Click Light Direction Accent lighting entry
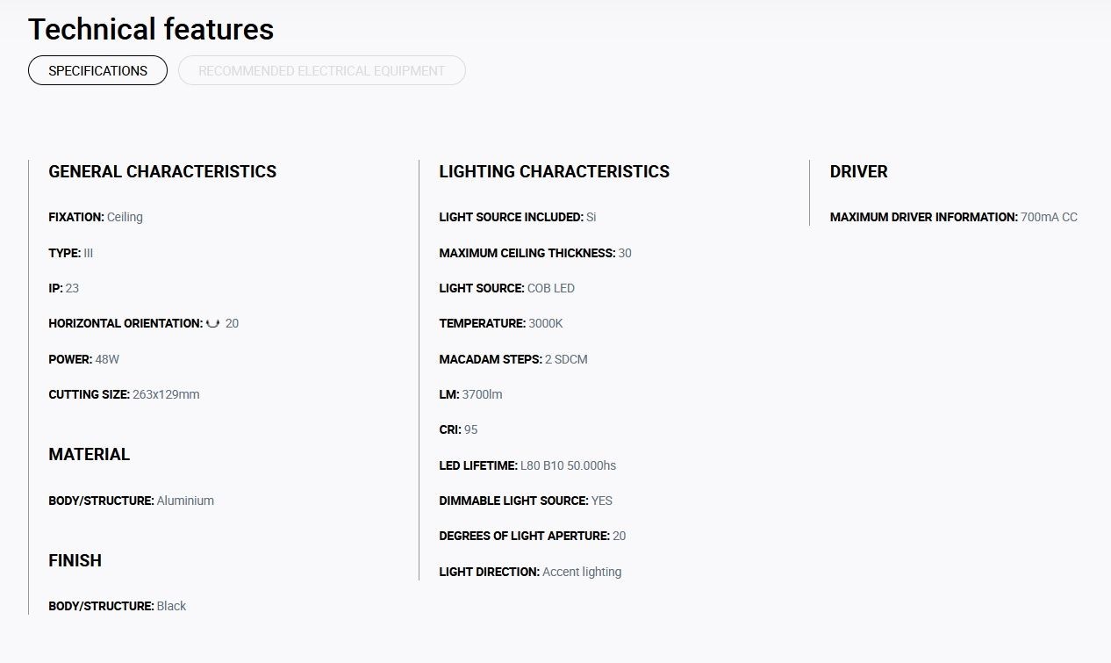1111x663 pixels. point(530,572)
